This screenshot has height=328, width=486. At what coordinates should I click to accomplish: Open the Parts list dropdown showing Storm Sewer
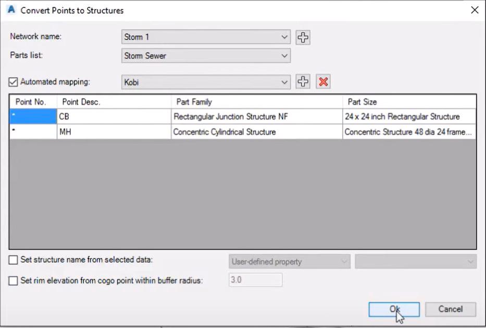[x=206, y=56]
